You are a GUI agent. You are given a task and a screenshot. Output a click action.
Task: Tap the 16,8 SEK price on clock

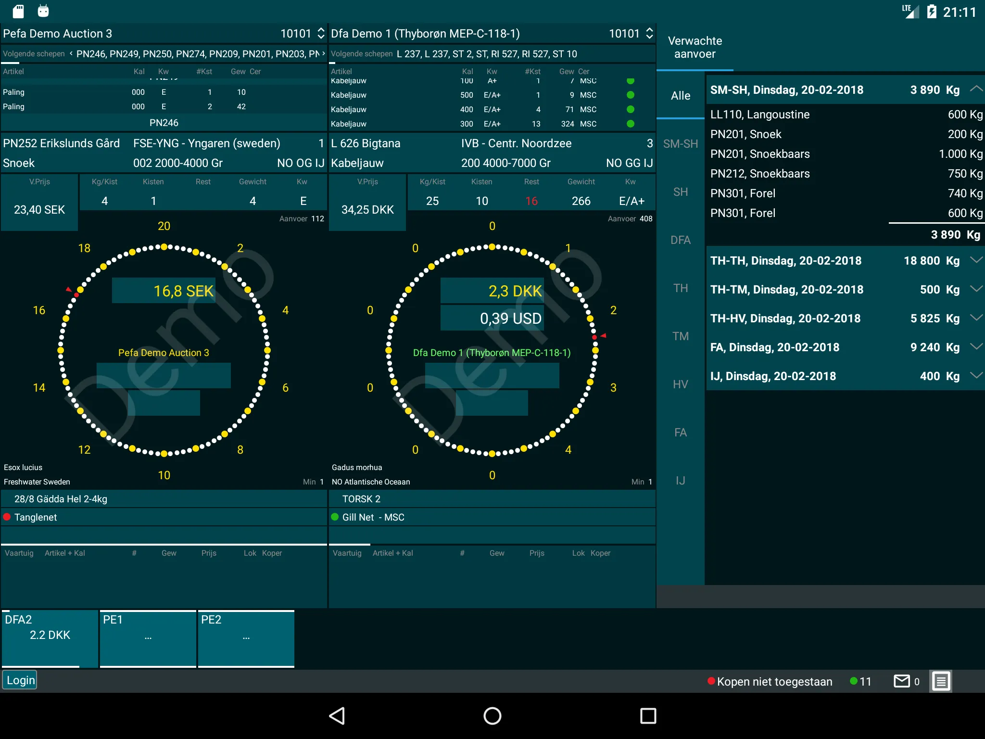(164, 291)
